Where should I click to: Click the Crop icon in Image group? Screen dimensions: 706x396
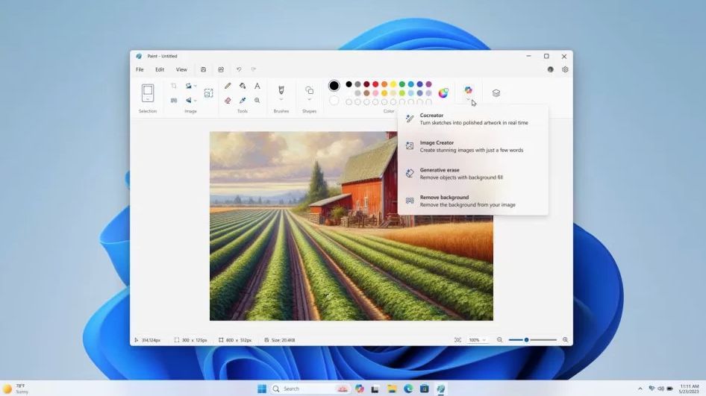pos(174,86)
